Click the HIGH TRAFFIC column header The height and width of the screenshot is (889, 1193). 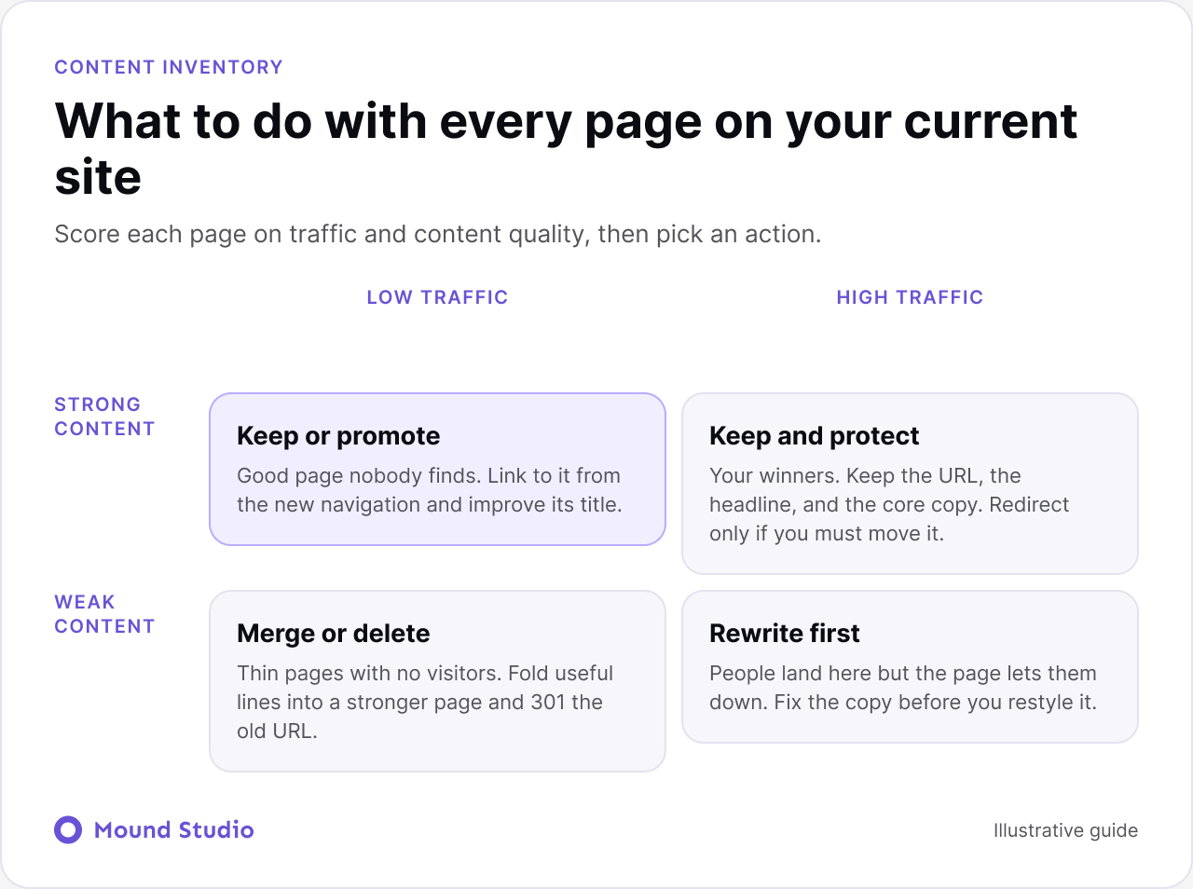910,297
